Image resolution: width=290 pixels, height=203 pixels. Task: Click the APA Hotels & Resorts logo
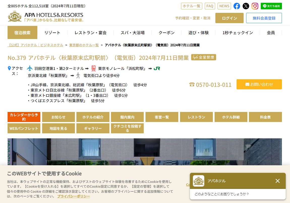coord(45,17)
